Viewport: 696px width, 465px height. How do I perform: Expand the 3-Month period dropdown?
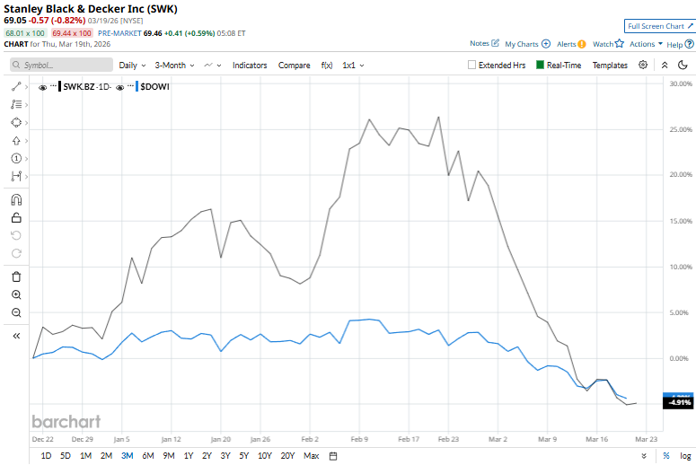click(174, 66)
